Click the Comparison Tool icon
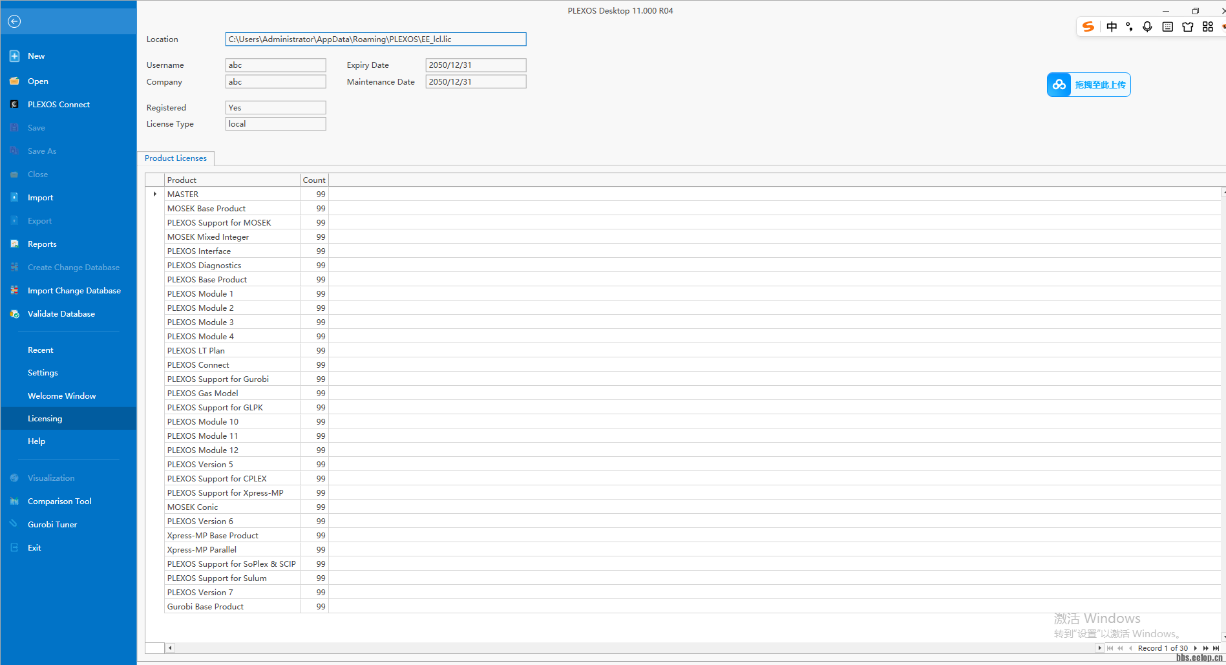This screenshot has width=1226, height=665. pyautogui.click(x=14, y=501)
